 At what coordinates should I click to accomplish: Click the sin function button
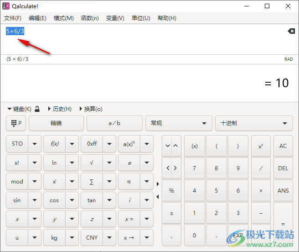[x=17, y=200]
